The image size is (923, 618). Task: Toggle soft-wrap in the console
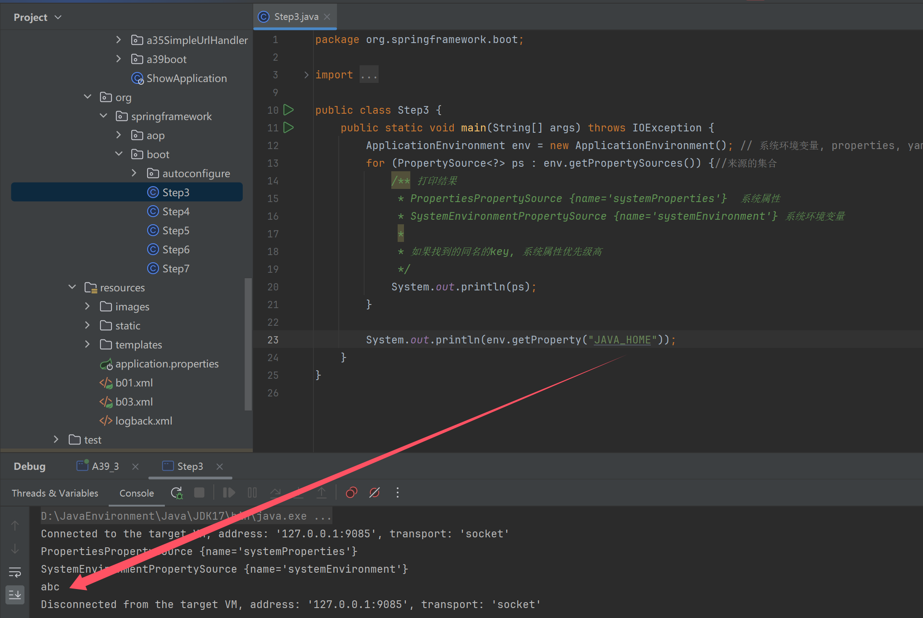[15, 572]
